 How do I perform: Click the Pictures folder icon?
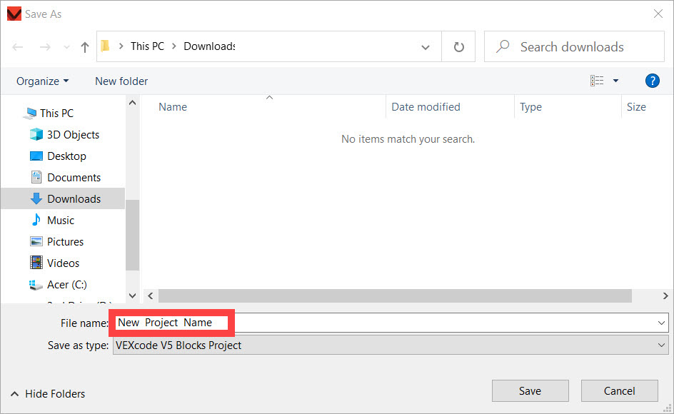tap(36, 241)
